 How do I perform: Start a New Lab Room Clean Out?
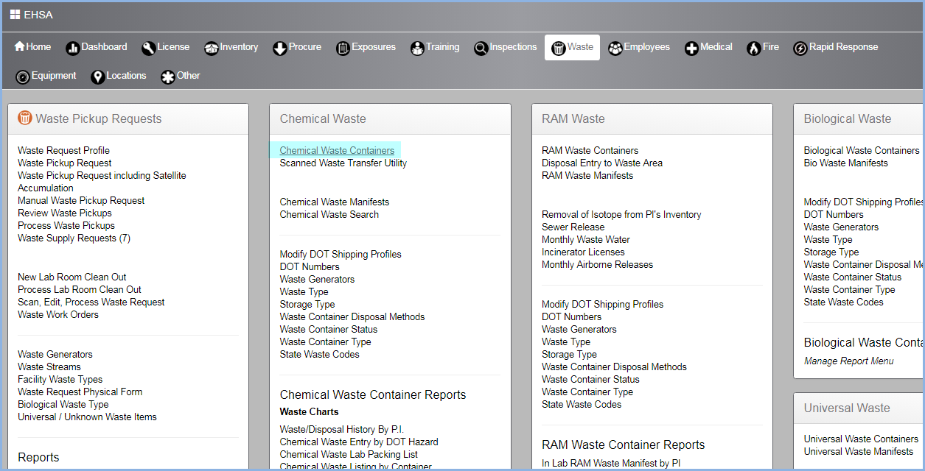(72, 277)
